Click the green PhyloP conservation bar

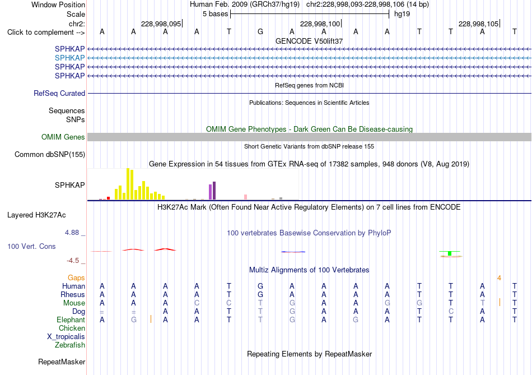coord(450,253)
